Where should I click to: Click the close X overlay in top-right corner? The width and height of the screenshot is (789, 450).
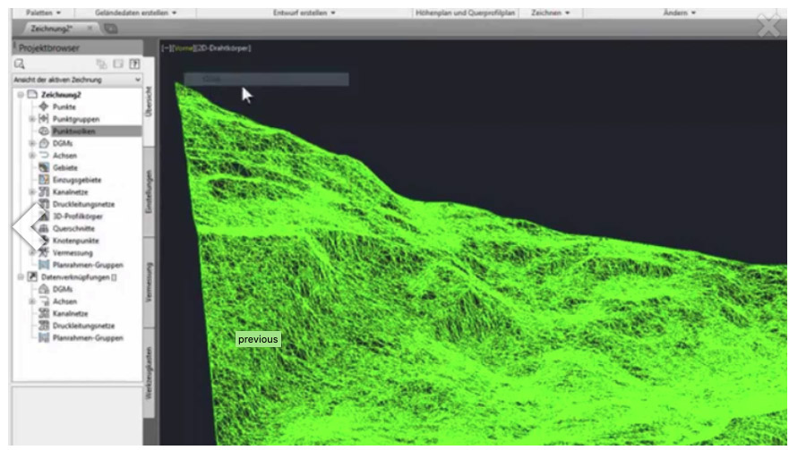768,25
